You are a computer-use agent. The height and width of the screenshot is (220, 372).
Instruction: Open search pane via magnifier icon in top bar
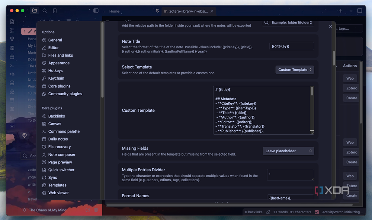[x=45, y=11]
